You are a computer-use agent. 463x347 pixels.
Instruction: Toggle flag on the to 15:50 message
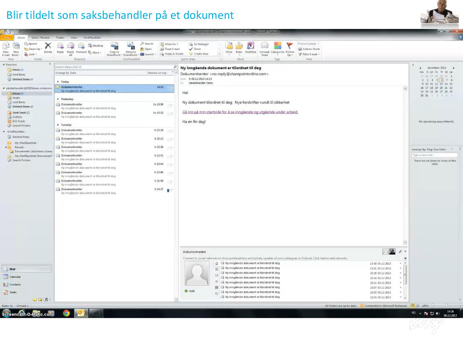pos(171,106)
